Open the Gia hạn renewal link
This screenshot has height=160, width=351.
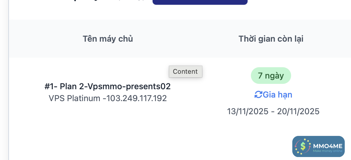(x=277, y=95)
